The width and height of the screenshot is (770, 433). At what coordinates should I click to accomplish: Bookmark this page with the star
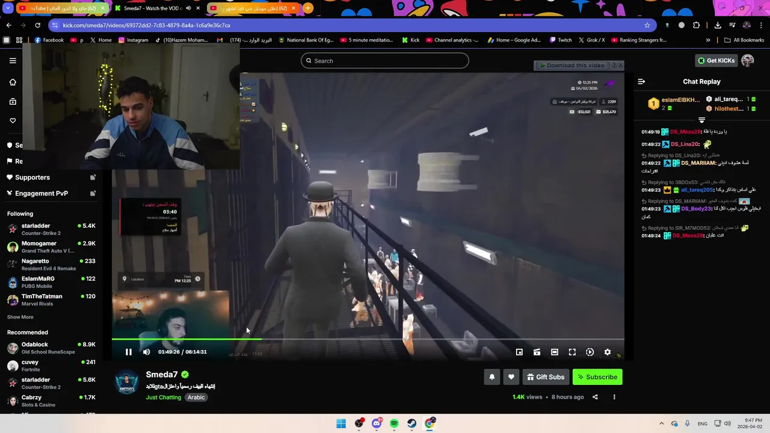[x=647, y=25]
